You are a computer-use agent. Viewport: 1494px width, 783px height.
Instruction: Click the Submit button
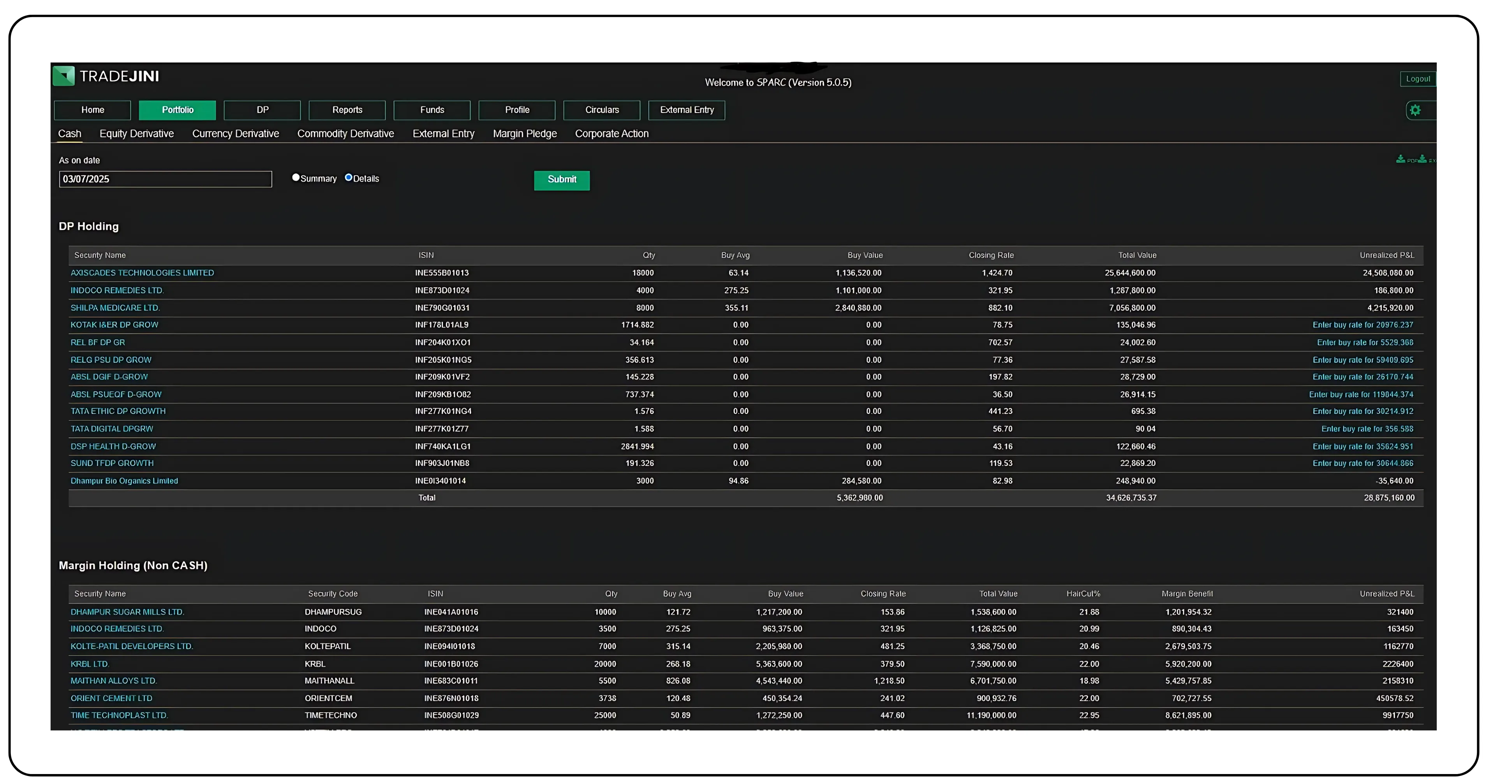click(562, 180)
